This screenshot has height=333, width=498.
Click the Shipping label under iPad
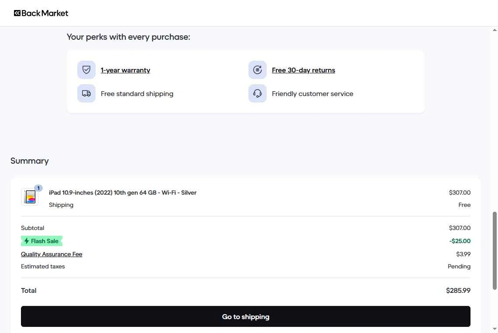[61, 205]
